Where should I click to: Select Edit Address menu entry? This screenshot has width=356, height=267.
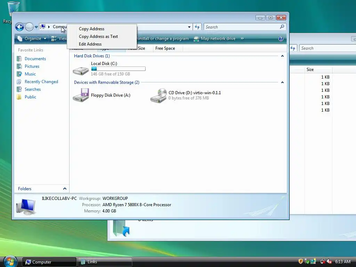(x=90, y=44)
